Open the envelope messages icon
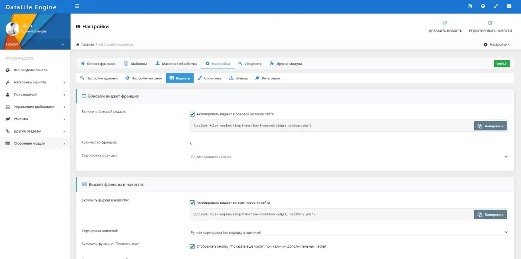This screenshot has height=259, width=521. [509, 6]
